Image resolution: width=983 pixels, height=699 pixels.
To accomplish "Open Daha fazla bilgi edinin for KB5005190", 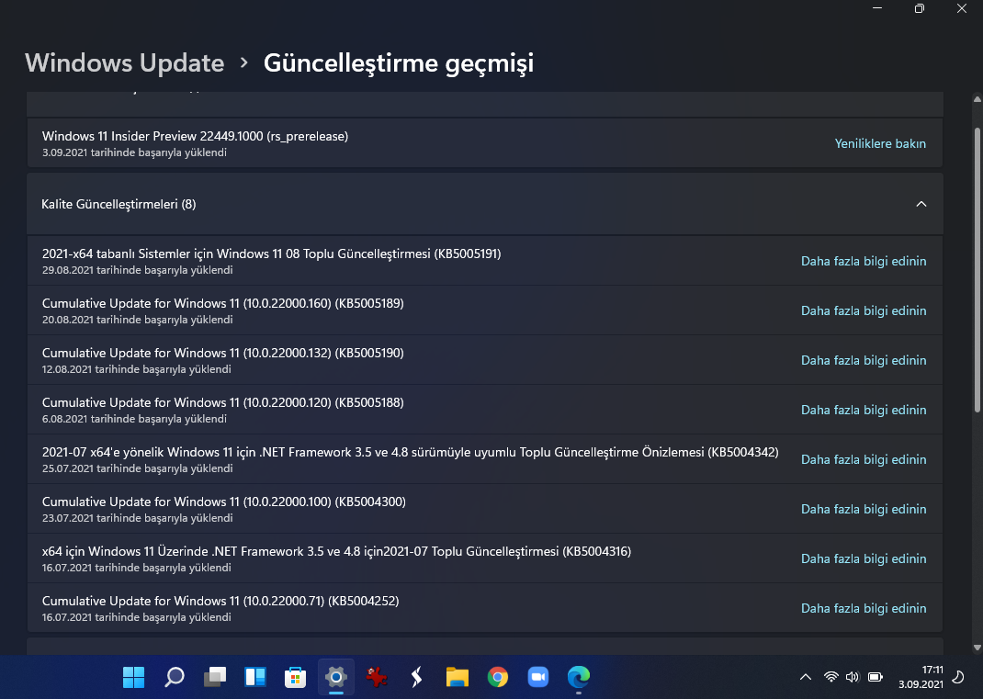I will coord(864,360).
